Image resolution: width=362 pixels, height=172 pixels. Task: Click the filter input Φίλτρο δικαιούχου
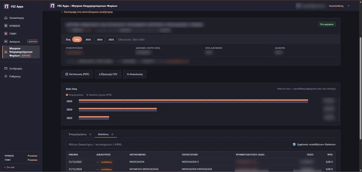tap(178, 144)
